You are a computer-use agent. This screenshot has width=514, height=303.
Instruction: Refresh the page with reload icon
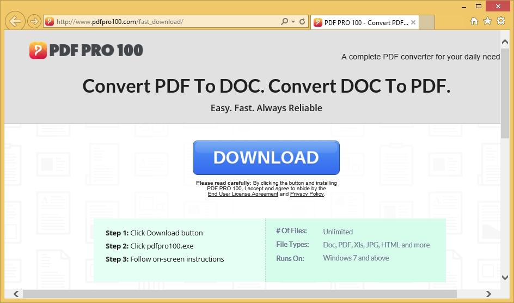(x=302, y=22)
